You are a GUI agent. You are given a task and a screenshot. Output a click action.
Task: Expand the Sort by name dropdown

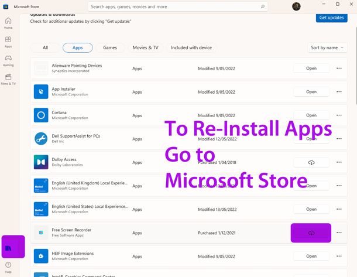click(327, 47)
